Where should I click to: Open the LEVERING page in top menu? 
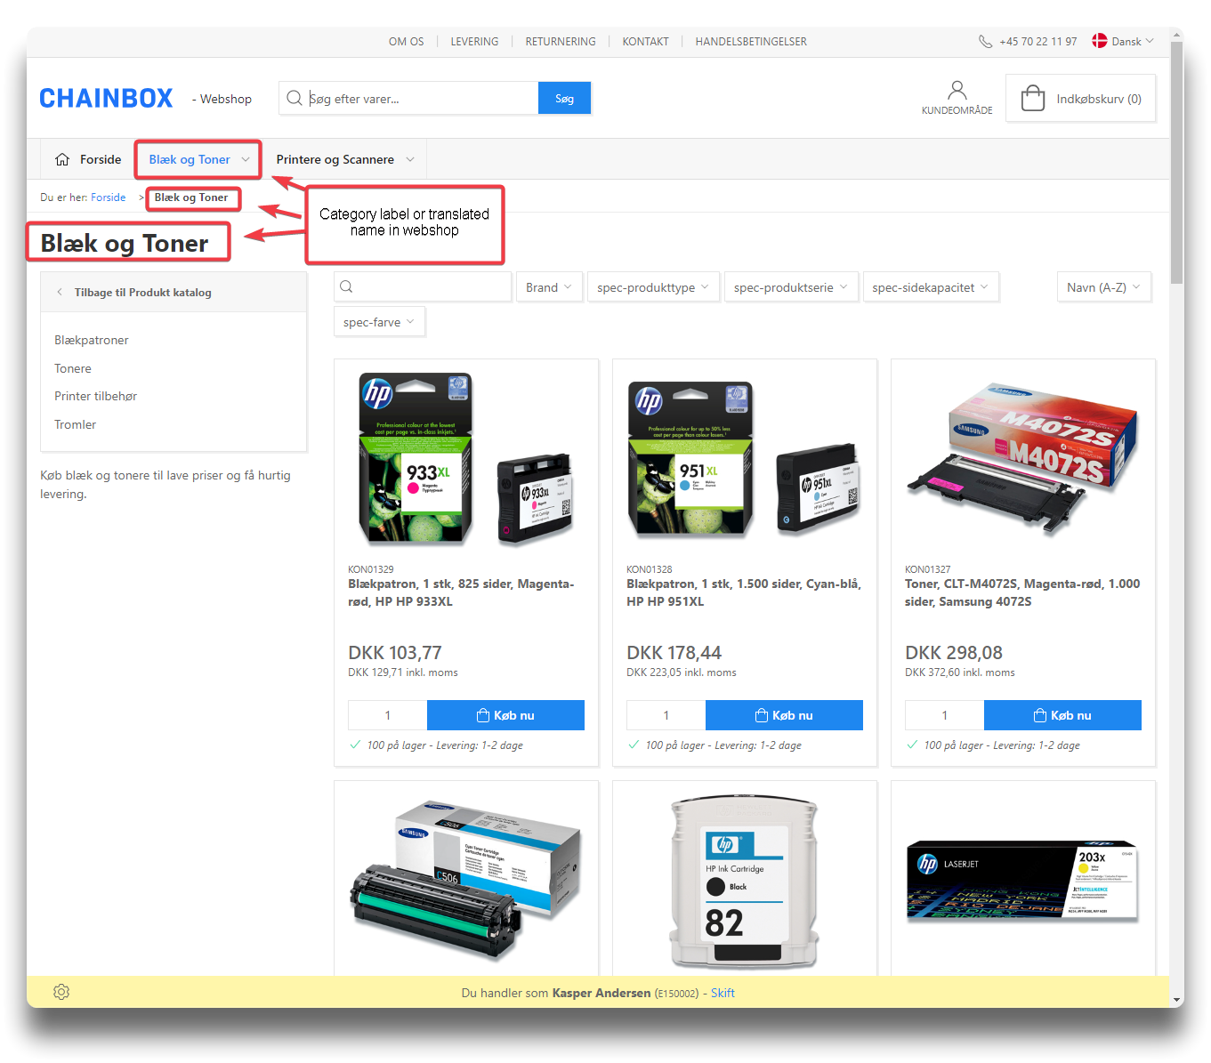(474, 42)
